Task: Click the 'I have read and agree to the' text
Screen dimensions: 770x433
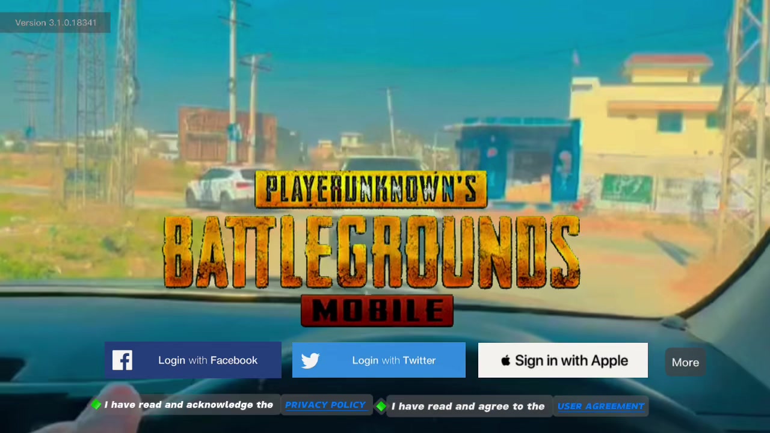Action: pos(468,407)
